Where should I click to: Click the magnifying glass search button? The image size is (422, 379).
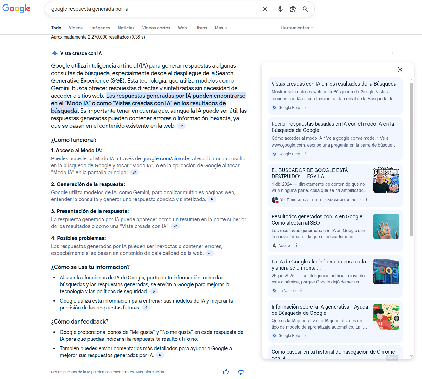pos(305,9)
